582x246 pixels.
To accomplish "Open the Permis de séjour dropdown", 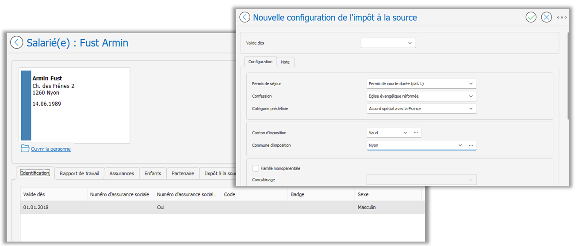I will point(471,83).
